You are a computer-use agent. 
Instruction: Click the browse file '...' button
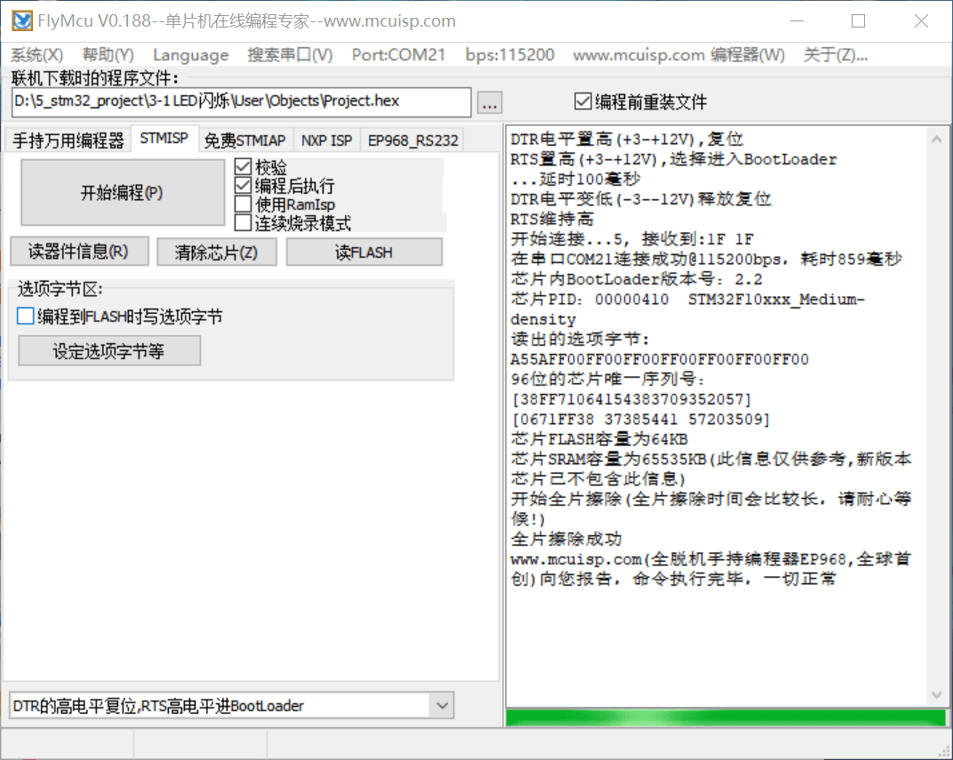(489, 103)
